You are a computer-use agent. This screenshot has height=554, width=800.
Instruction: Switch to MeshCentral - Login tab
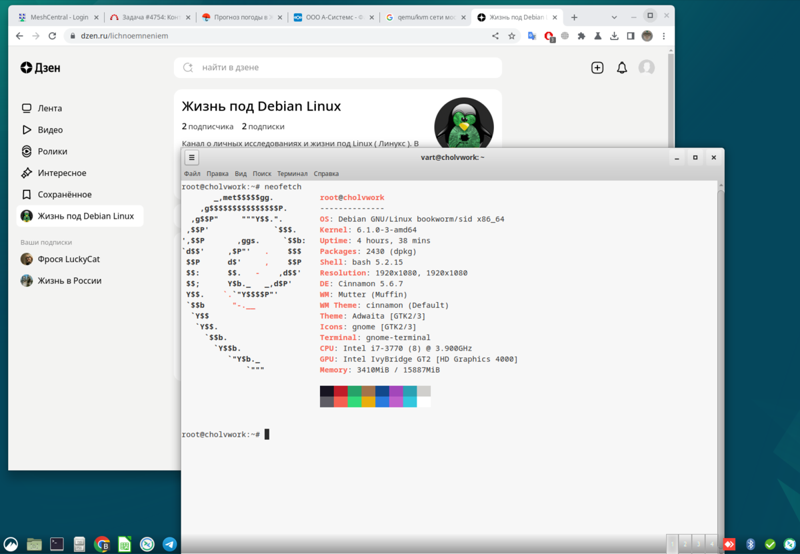pyautogui.click(x=58, y=17)
